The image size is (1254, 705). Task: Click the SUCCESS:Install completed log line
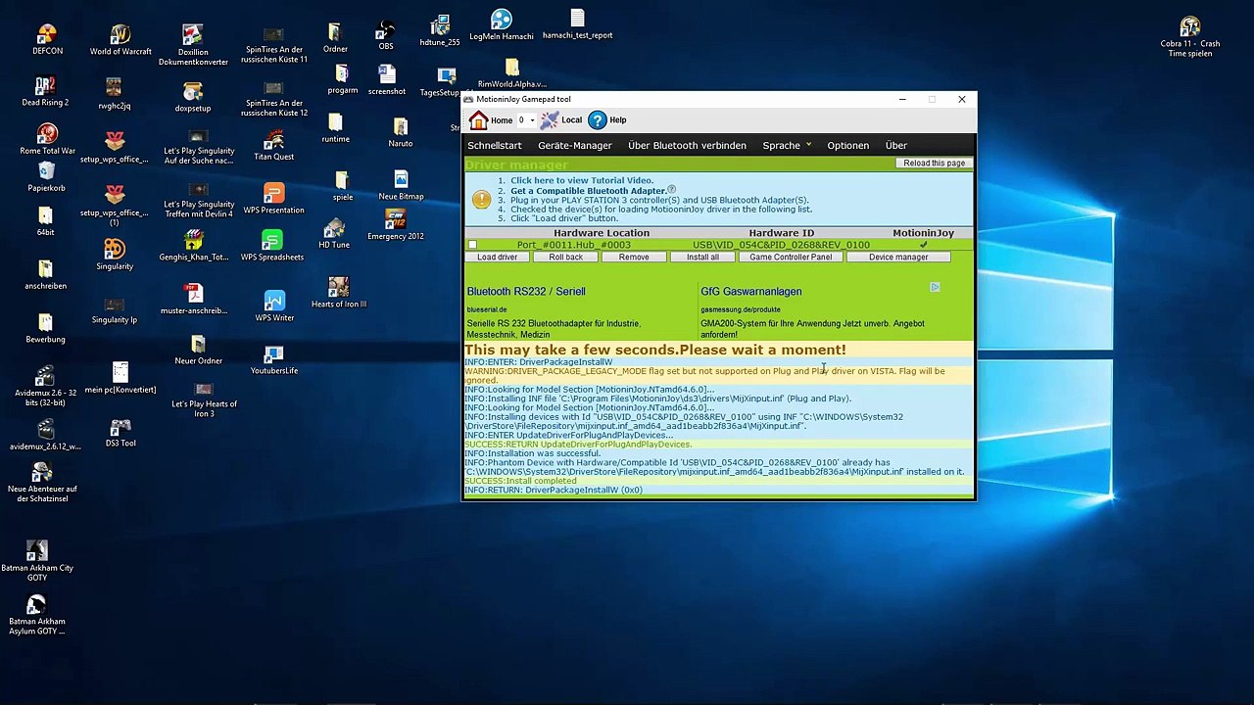[x=520, y=481]
